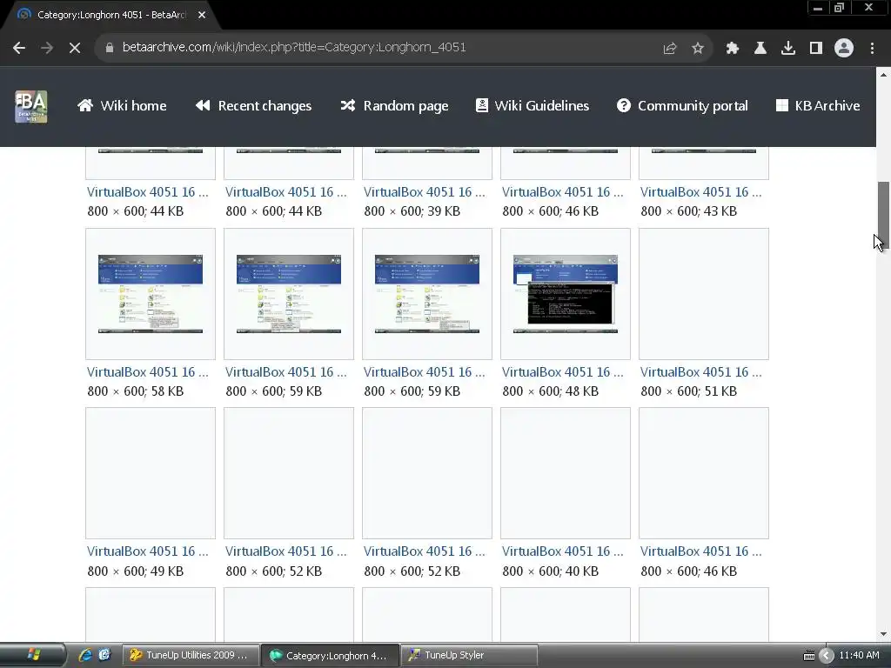Switch to TuneUp Utilities 2009 taskbar button
Image resolution: width=891 pixels, height=668 pixels.
[x=191, y=655]
